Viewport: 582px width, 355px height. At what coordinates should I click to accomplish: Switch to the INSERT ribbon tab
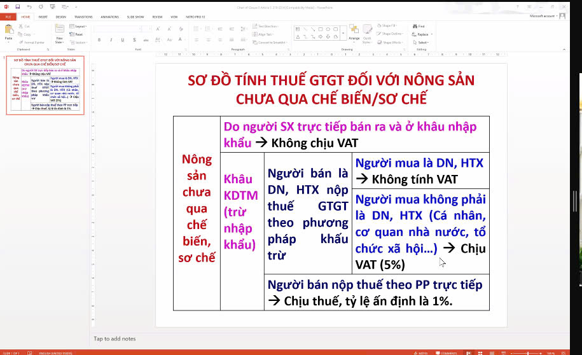pyautogui.click(x=43, y=17)
